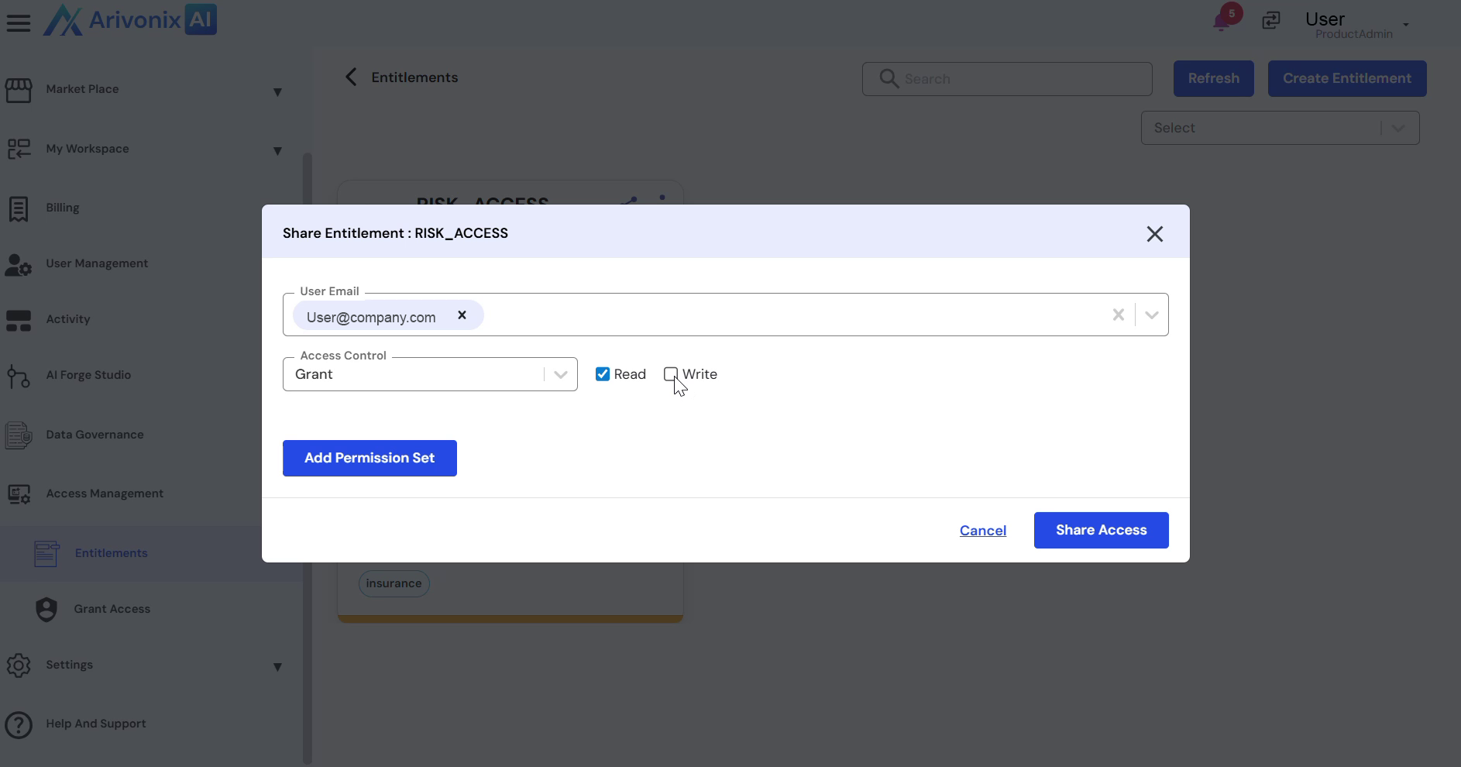Click the Help And Support question icon
The image size is (1461, 767).
(x=19, y=724)
